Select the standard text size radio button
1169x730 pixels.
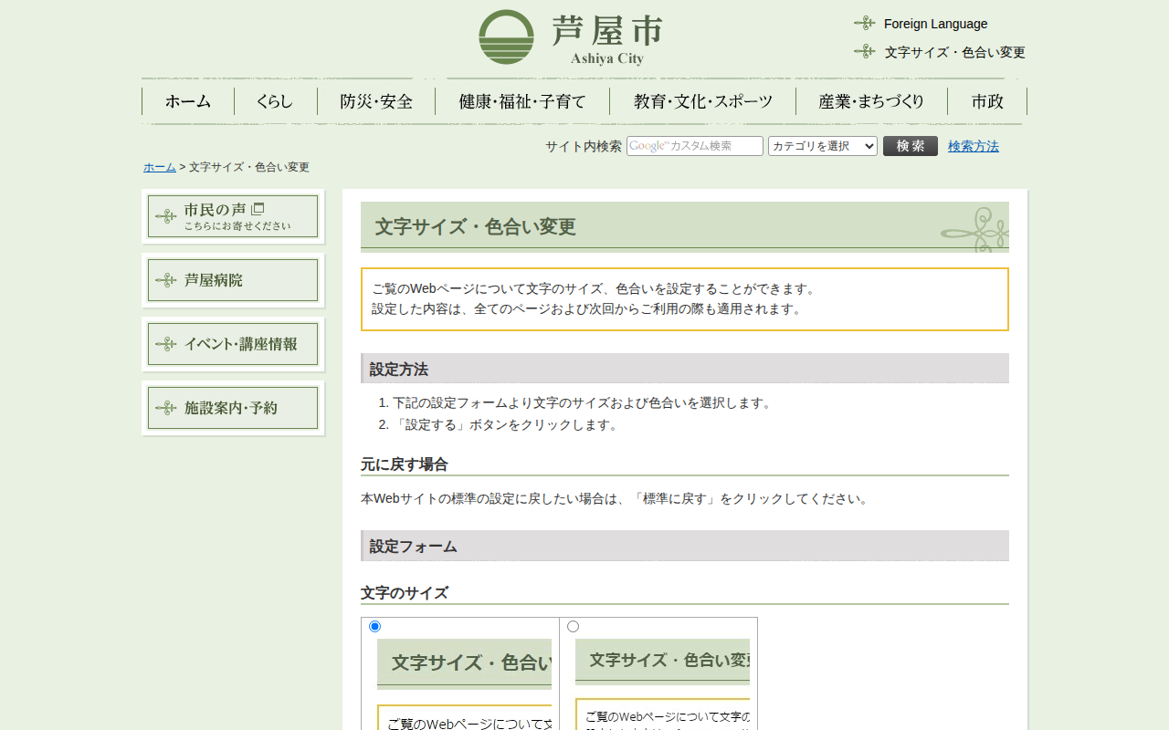573,626
